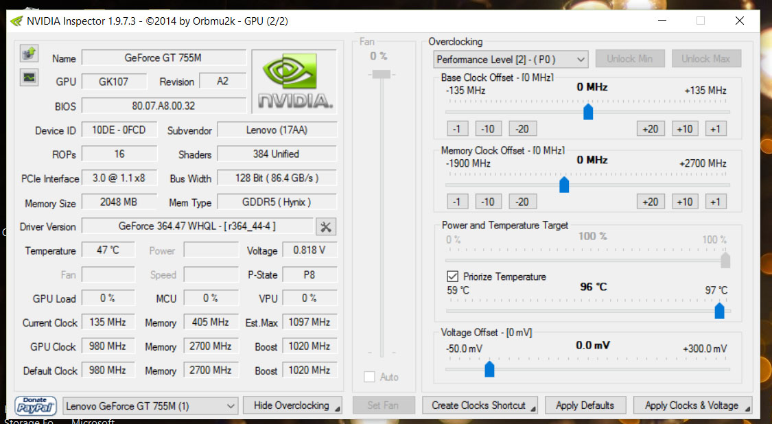Screen dimensions: 772x424
Task: Click the Driver Version field
Action: point(197,226)
